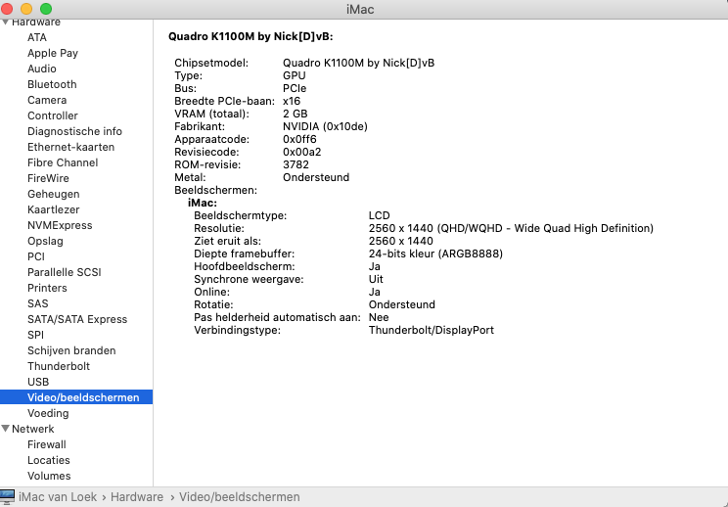Click 'Hardware' breadcrumb in path bar
The width and height of the screenshot is (728, 507).
click(x=137, y=497)
